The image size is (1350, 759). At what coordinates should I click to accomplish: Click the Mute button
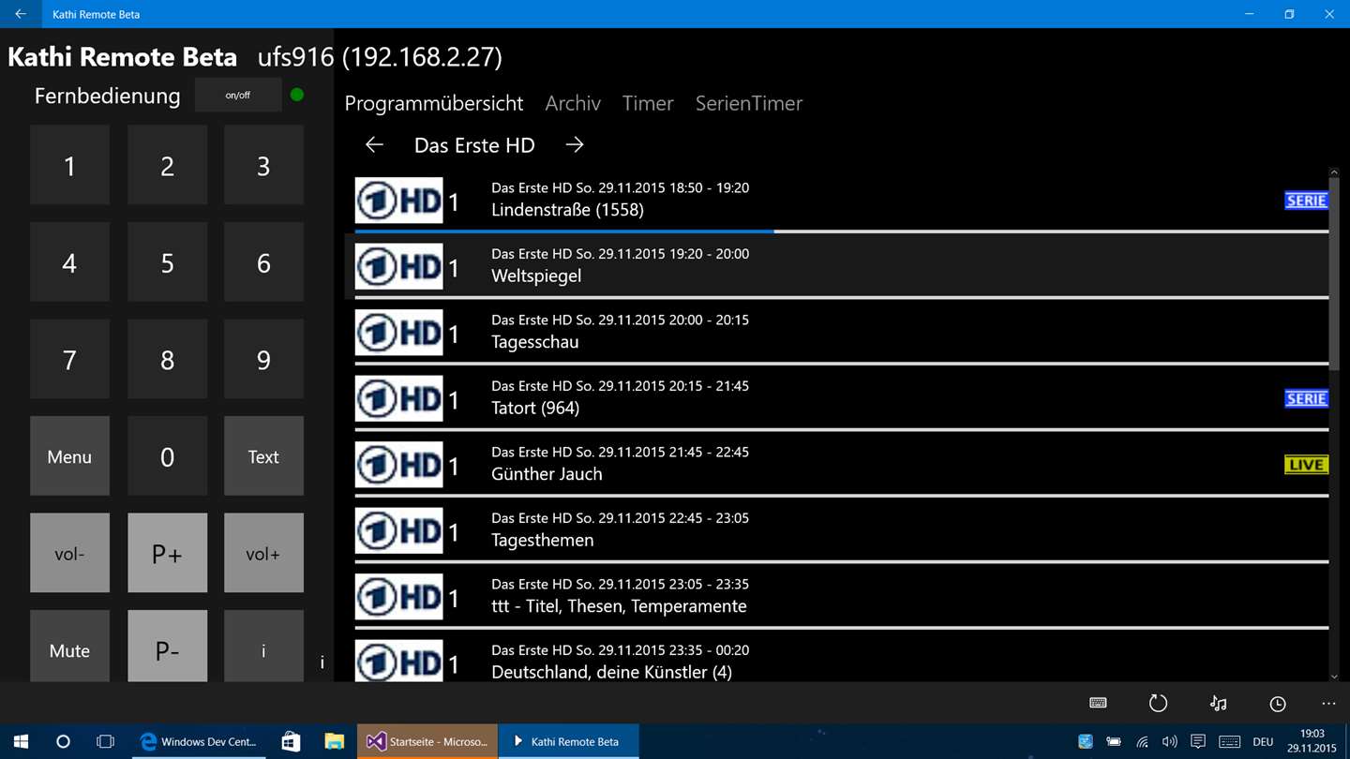click(69, 646)
